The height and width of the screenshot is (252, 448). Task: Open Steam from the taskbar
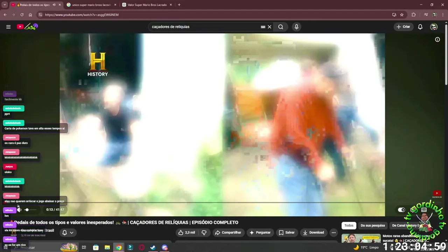[x=153, y=247]
